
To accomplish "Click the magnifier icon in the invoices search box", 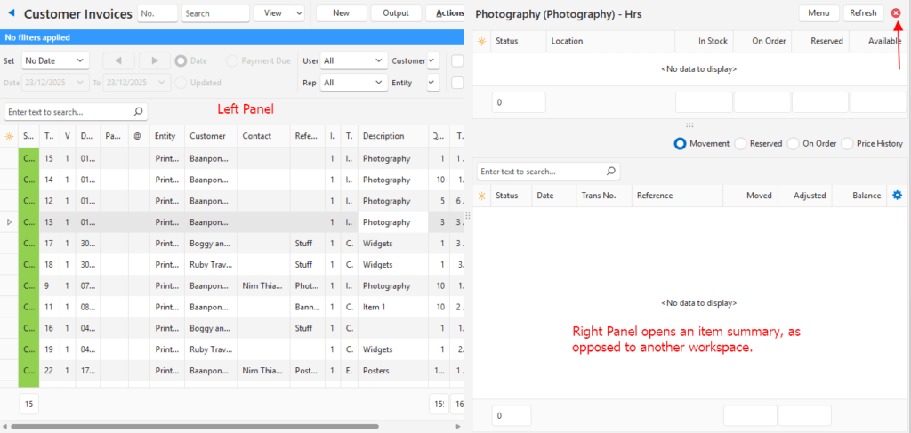I will (138, 112).
